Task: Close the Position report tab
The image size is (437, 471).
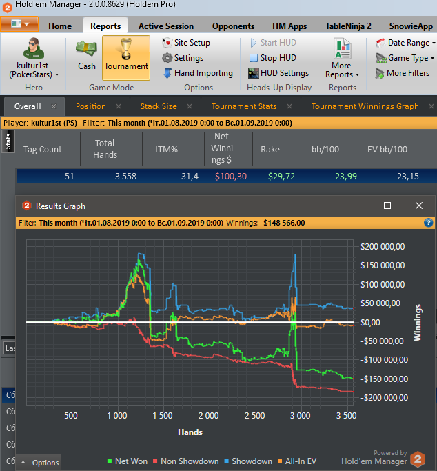Action: point(119,106)
